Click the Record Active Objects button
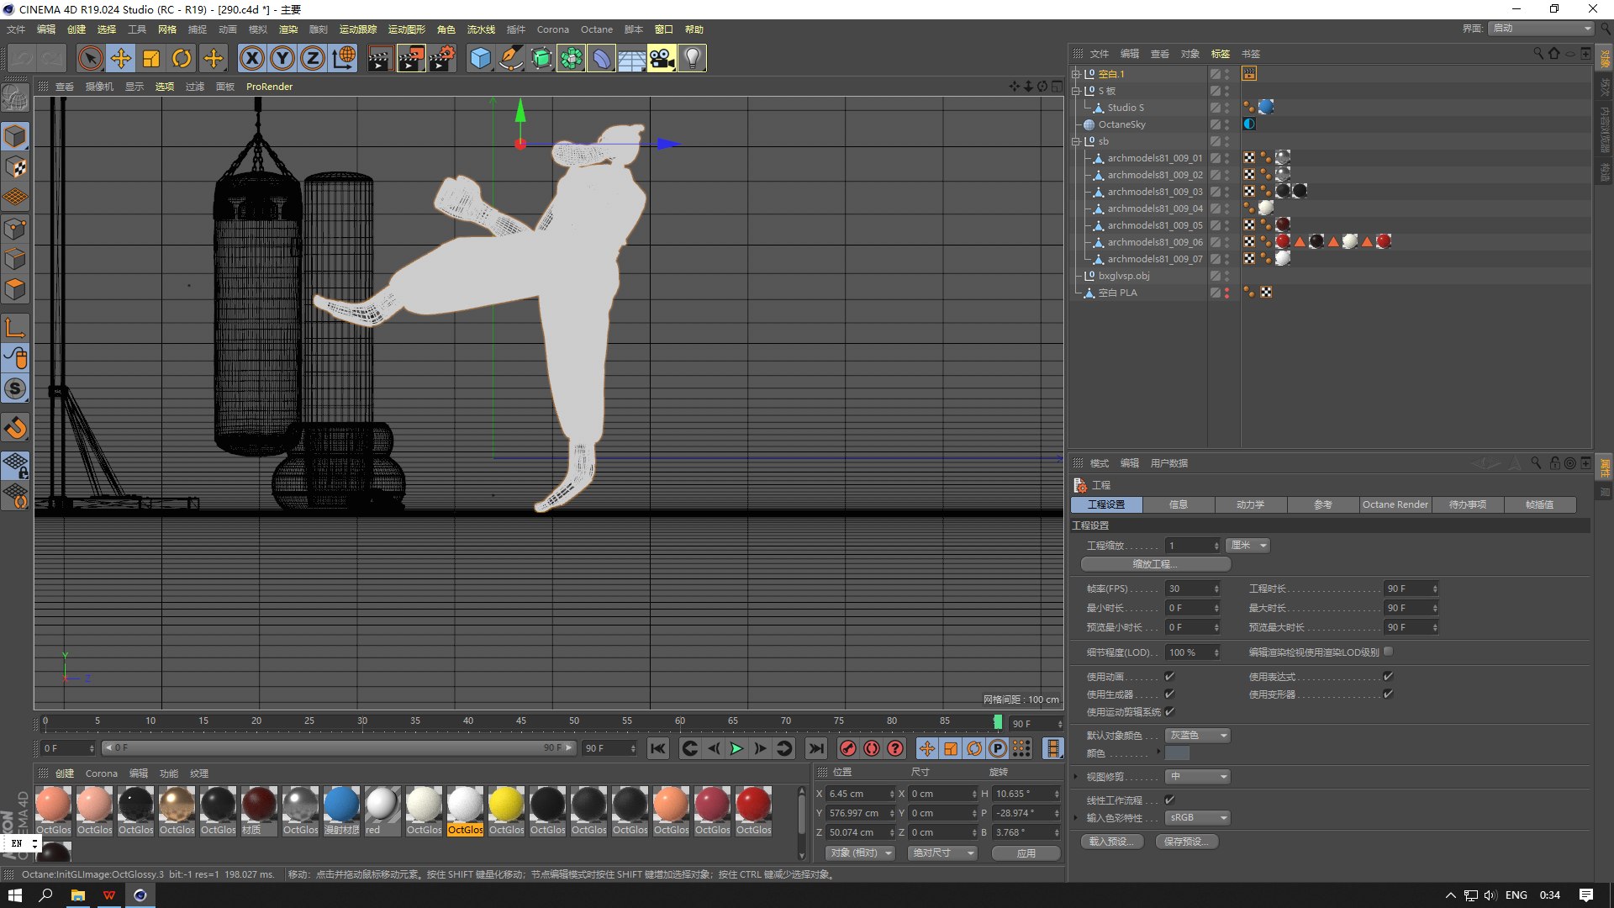This screenshot has height=908, width=1614. click(x=848, y=748)
